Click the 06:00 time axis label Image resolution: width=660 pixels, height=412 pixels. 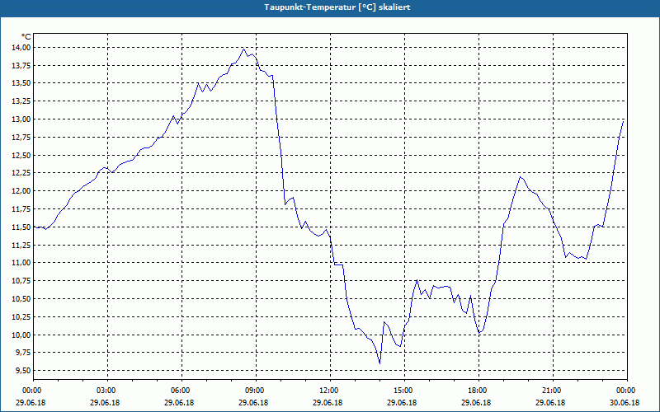[x=181, y=390]
